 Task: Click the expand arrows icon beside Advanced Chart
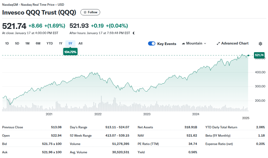tap(218, 44)
